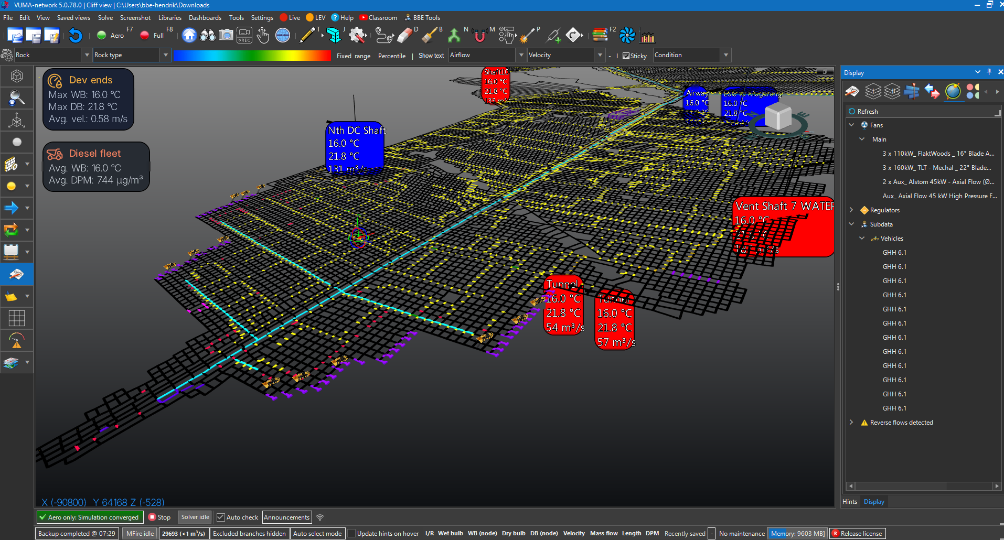Enable Update hints on hover checkbox
1004x540 pixels.
pos(352,534)
